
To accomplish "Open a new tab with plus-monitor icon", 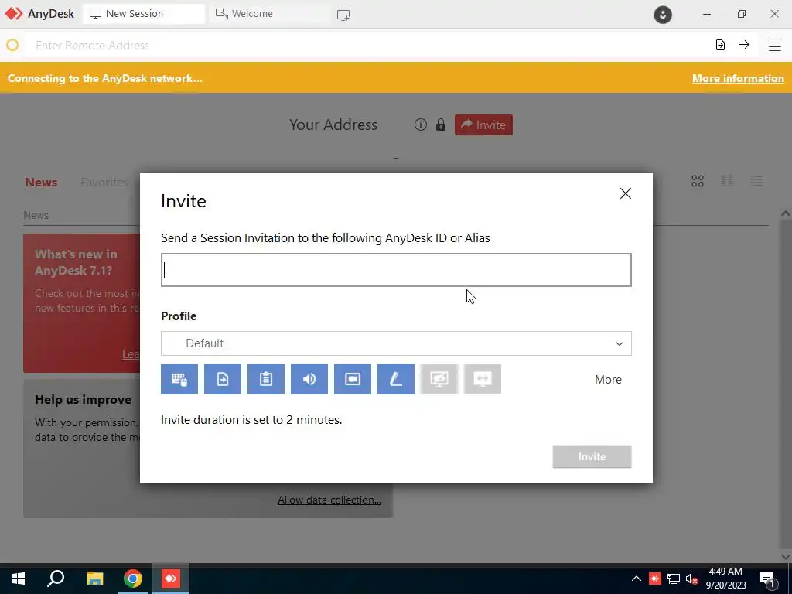I will [x=343, y=15].
